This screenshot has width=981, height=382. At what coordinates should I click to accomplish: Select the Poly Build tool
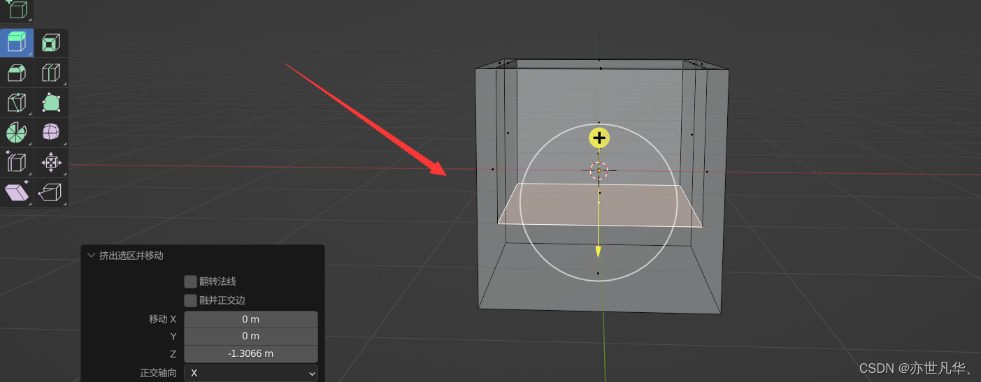[x=51, y=103]
